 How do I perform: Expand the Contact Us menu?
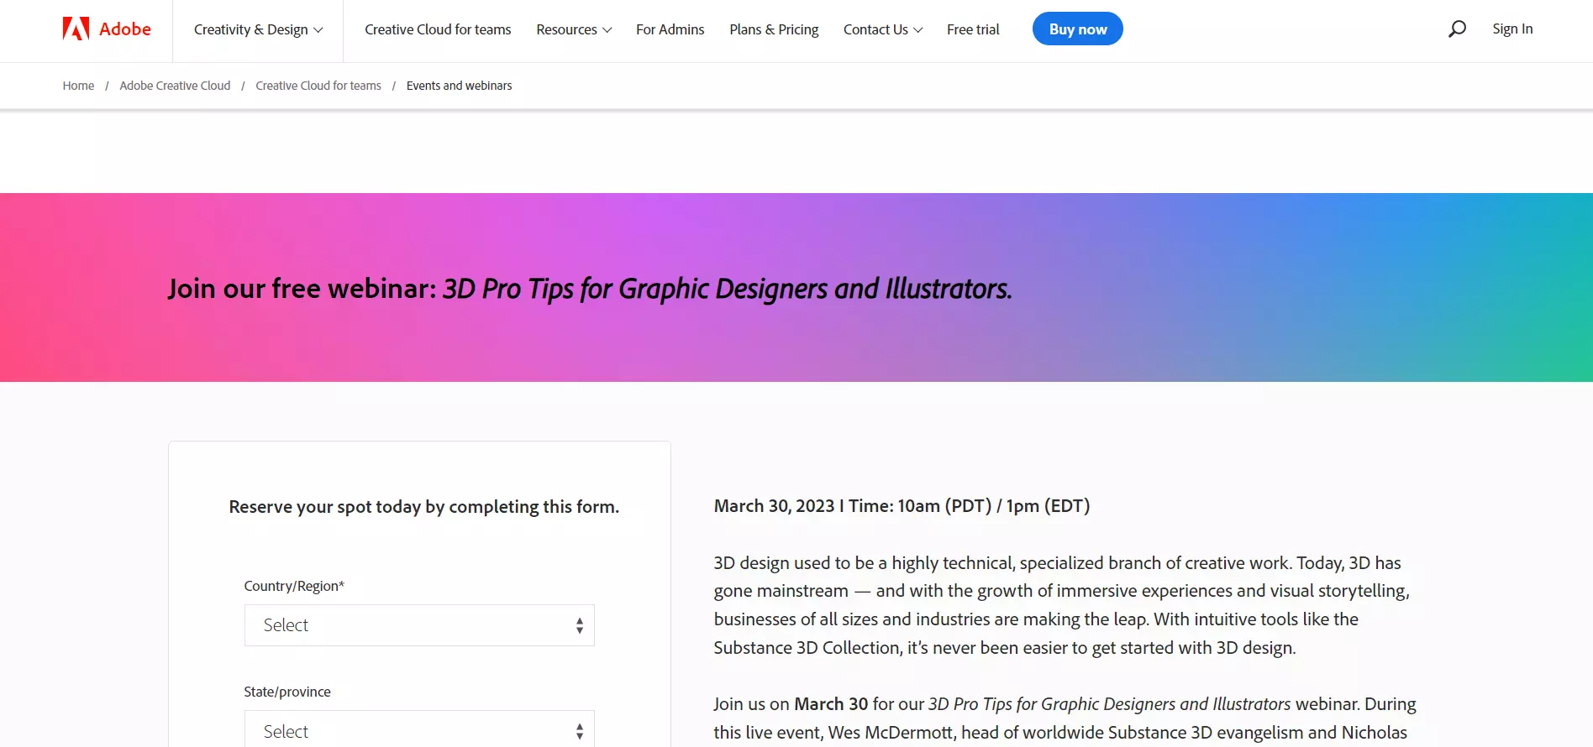click(x=882, y=30)
